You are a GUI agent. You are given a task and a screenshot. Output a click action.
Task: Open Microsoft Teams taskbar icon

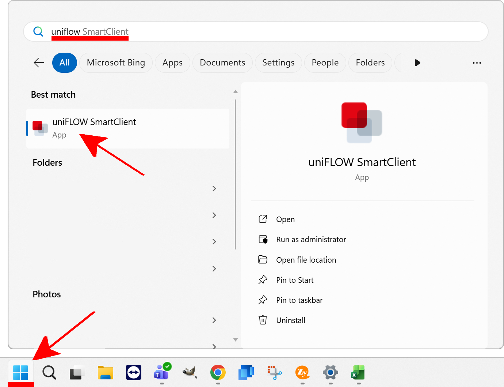(162, 372)
